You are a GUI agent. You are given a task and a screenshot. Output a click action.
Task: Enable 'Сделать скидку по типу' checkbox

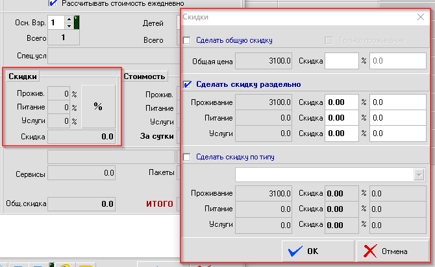pyautogui.click(x=188, y=157)
